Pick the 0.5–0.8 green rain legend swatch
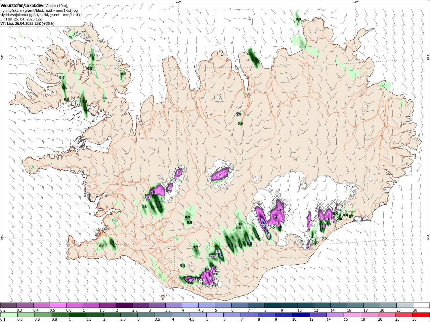 [43, 315]
